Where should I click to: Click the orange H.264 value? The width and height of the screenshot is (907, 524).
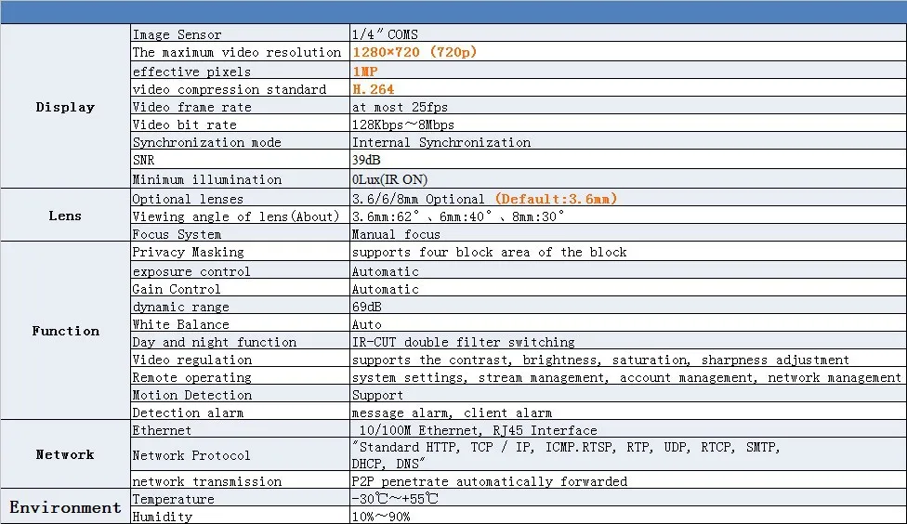click(373, 89)
